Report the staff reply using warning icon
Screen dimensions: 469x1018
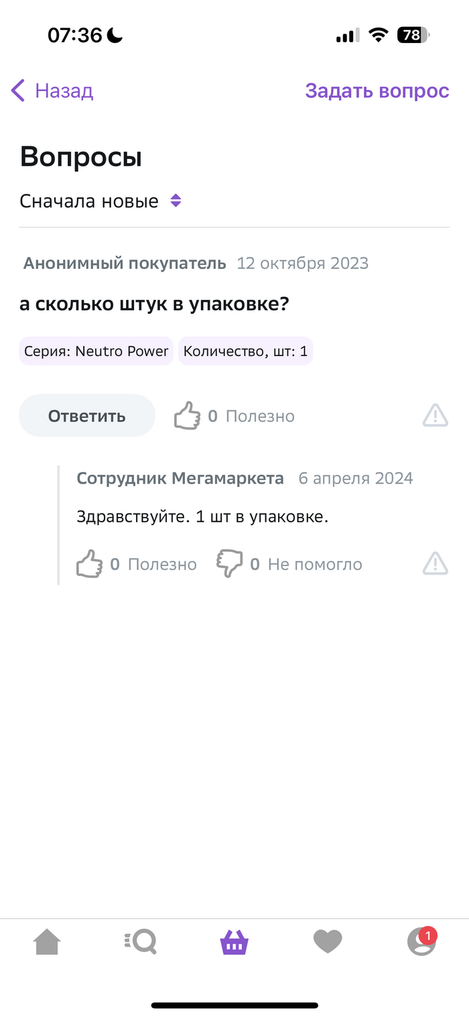435,563
